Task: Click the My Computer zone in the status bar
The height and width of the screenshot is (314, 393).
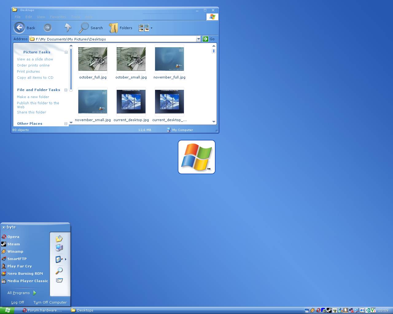Action: [x=180, y=130]
